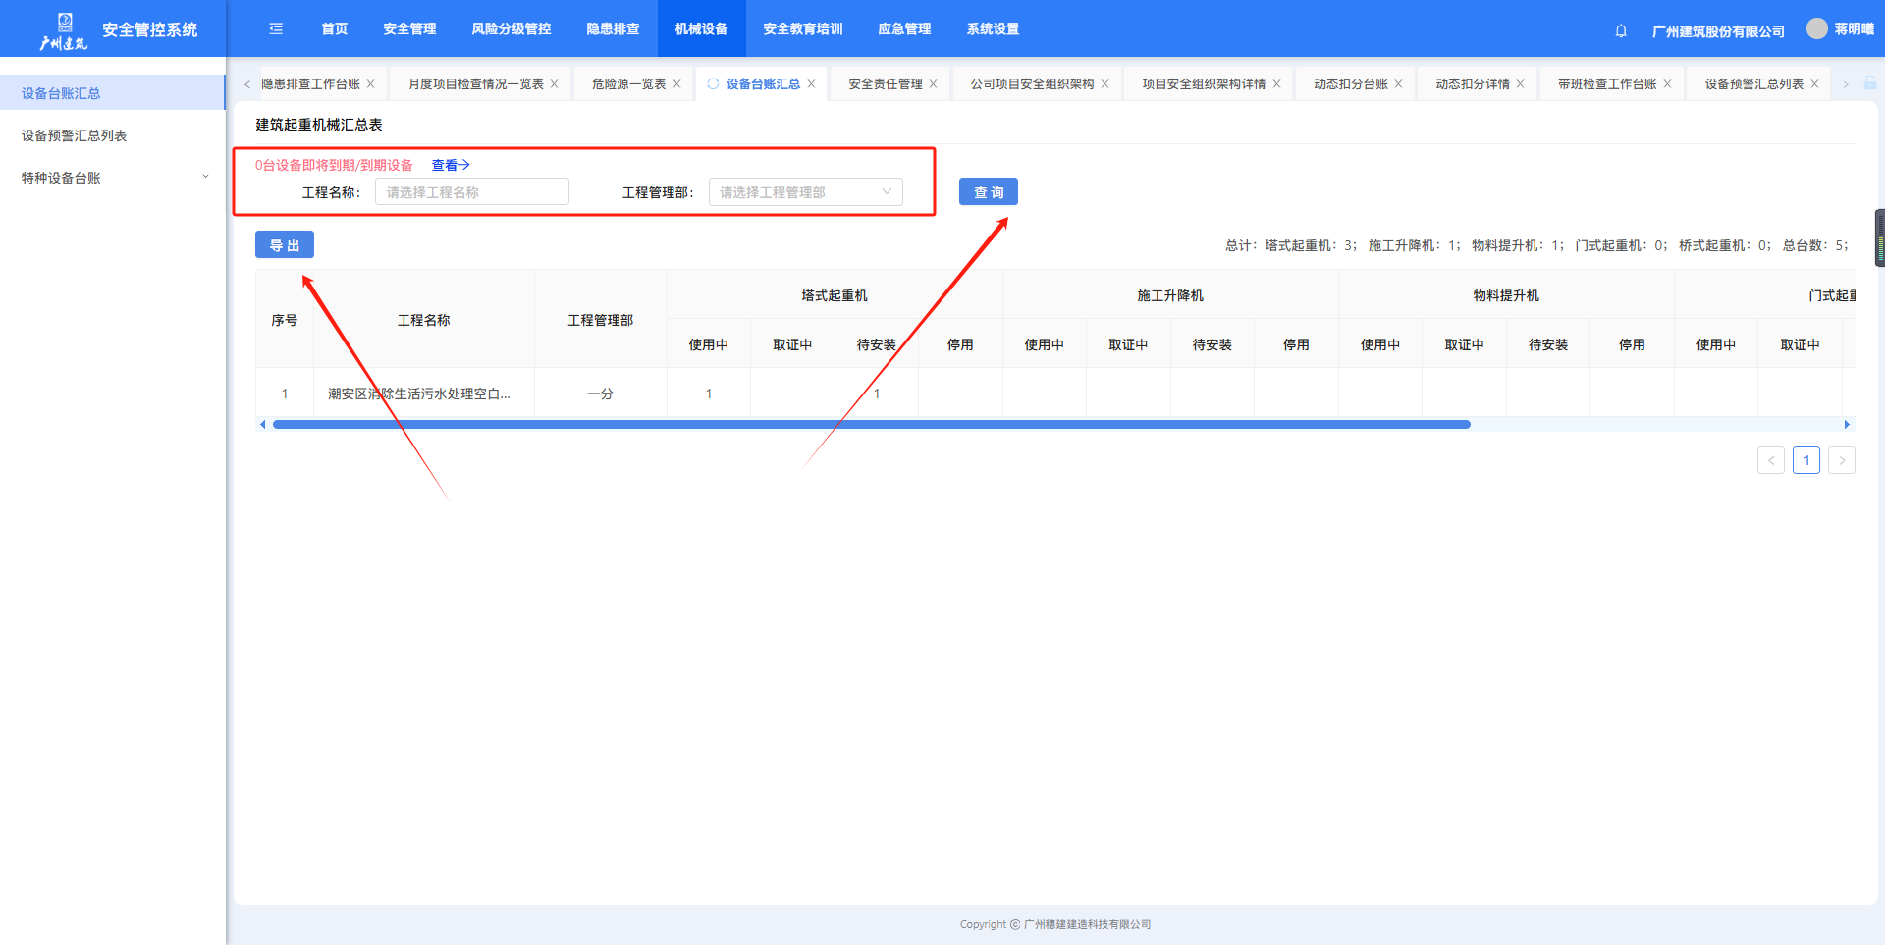The height and width of the screenshot is (945, 1885).
Task: Select 设备预警汇总列表 in sidebar
Action: point(75,135)
